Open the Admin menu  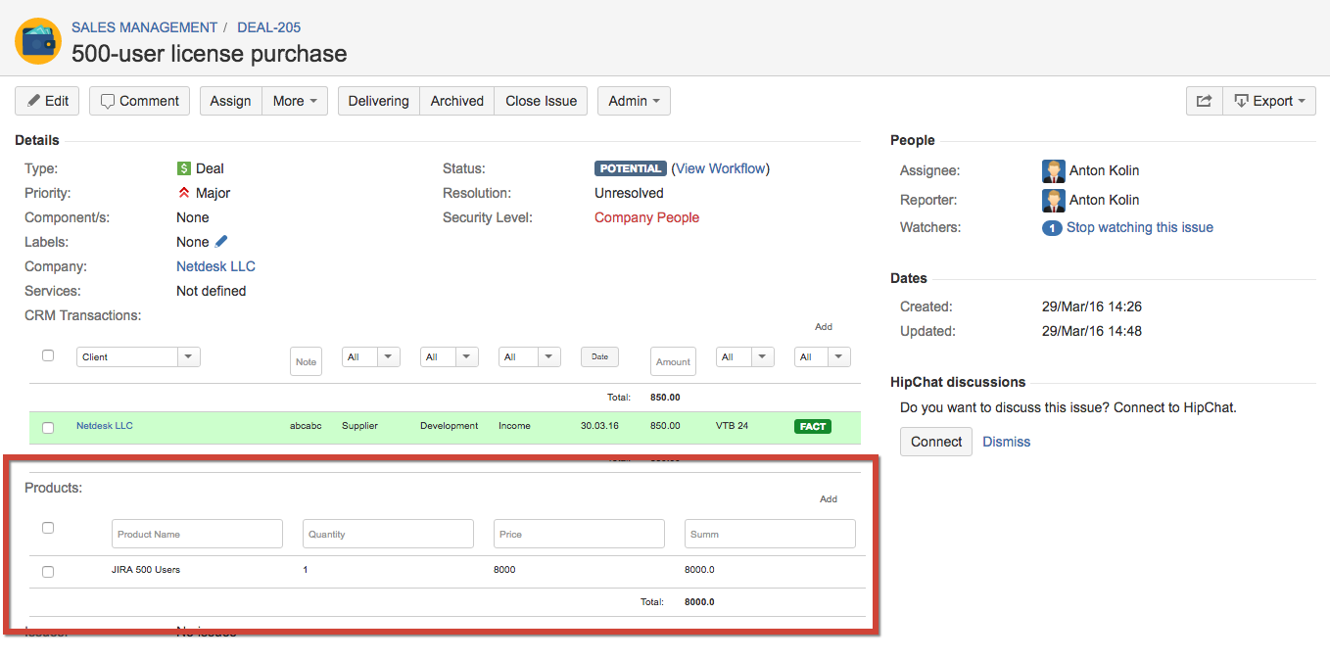[x=634, y=101]
